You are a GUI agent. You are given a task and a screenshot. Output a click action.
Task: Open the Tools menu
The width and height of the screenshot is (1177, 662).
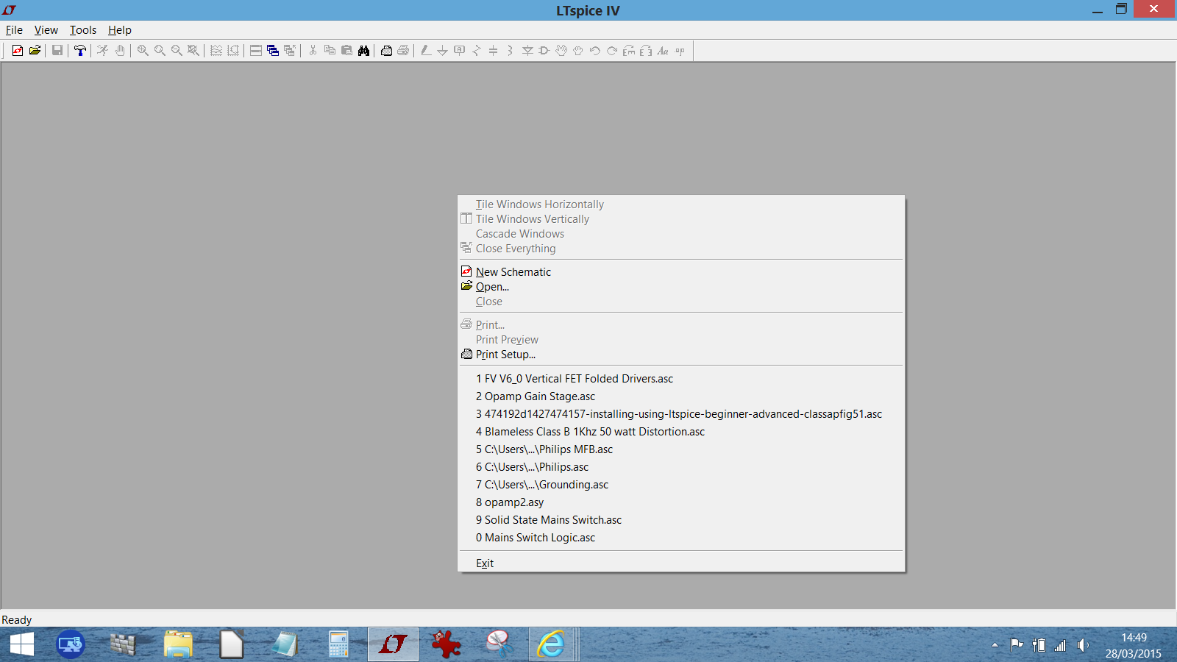point(83,30)
